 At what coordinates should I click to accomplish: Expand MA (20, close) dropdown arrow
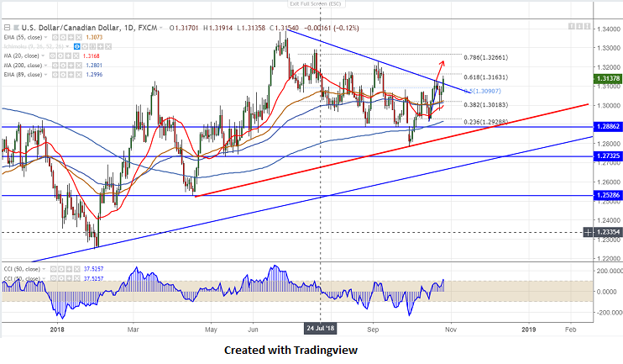coord(43,56)
